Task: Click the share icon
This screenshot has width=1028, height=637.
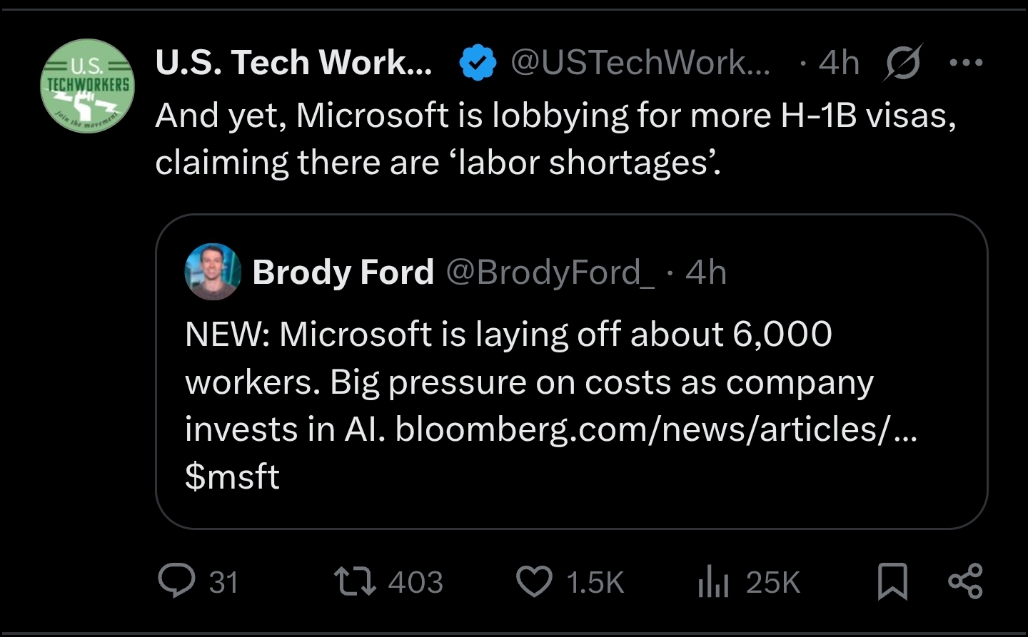Action: tap(965, 581)
